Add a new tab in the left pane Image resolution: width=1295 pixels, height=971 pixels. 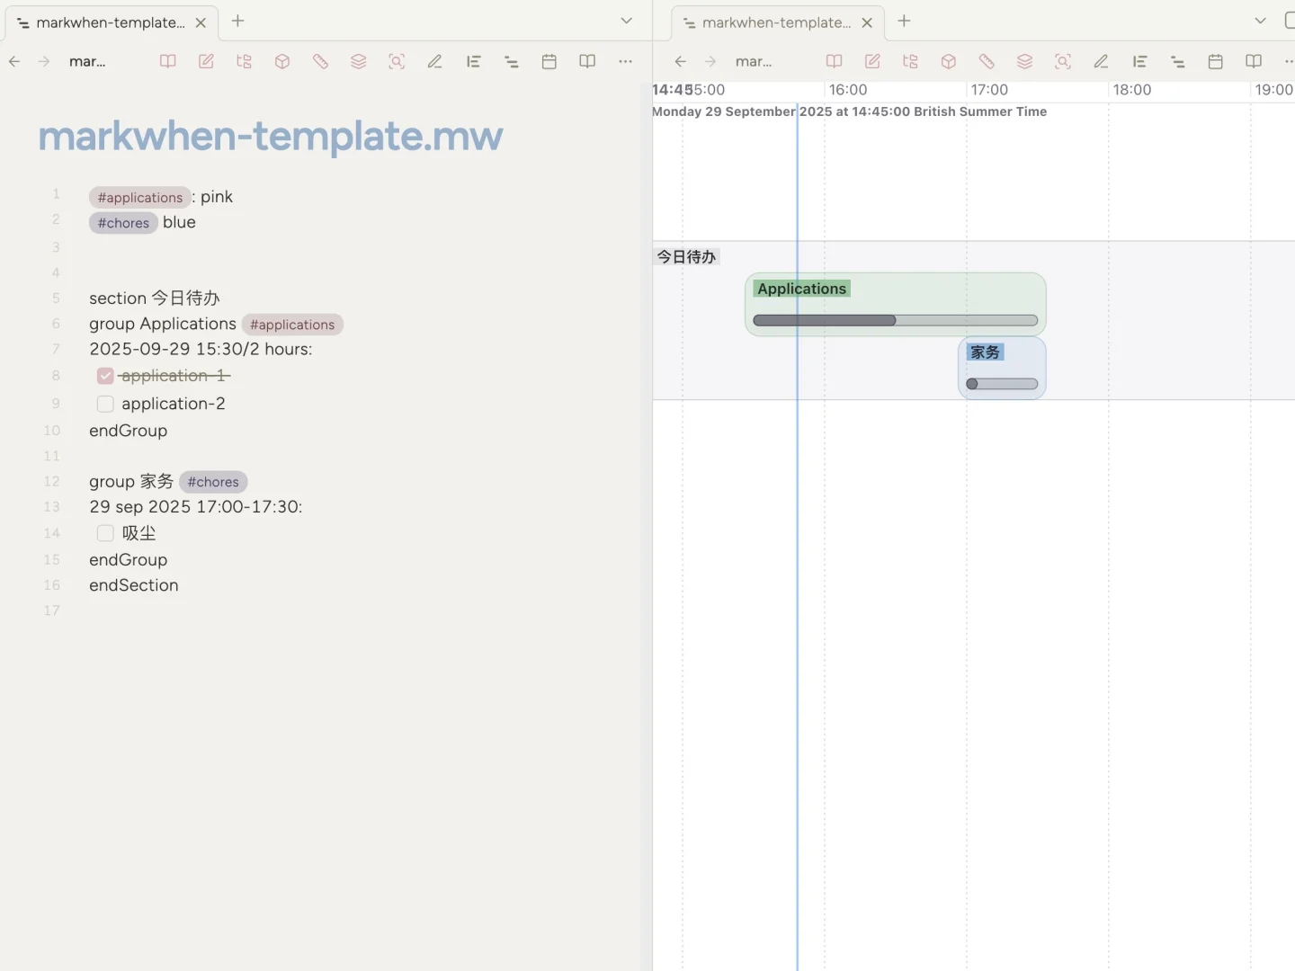[x=238, y=21]
